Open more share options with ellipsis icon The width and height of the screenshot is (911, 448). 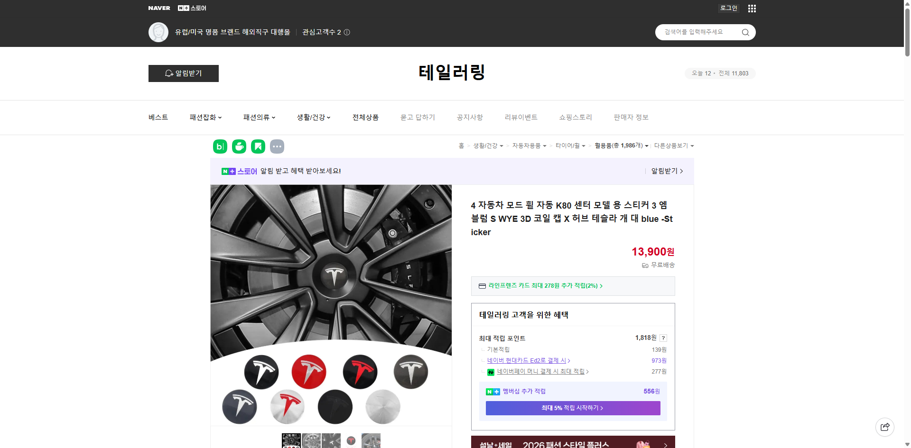[x=277, y=146]
